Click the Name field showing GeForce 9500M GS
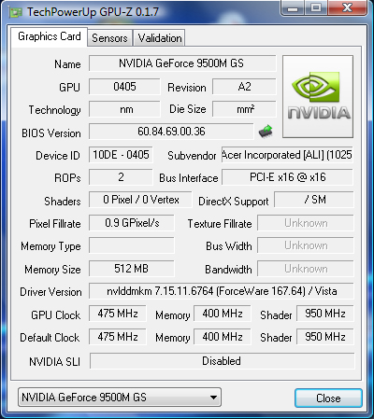Viewport: 374px width, 419px height. 182,63
